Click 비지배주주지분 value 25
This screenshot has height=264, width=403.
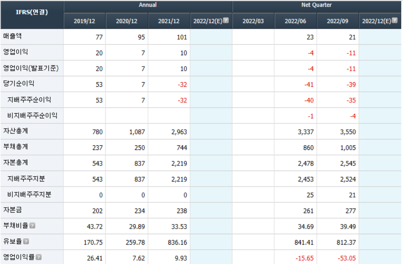tap(310, 195)
